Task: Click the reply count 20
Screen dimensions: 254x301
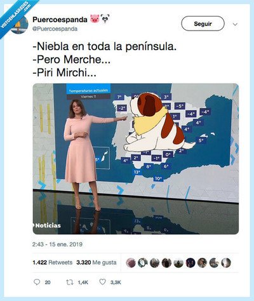Action: point(48,282)
